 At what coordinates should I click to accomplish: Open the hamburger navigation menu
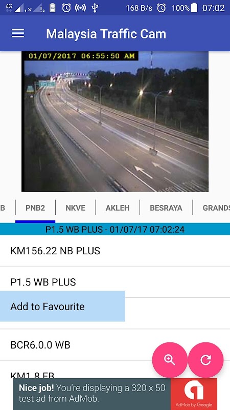click(18, 33)
